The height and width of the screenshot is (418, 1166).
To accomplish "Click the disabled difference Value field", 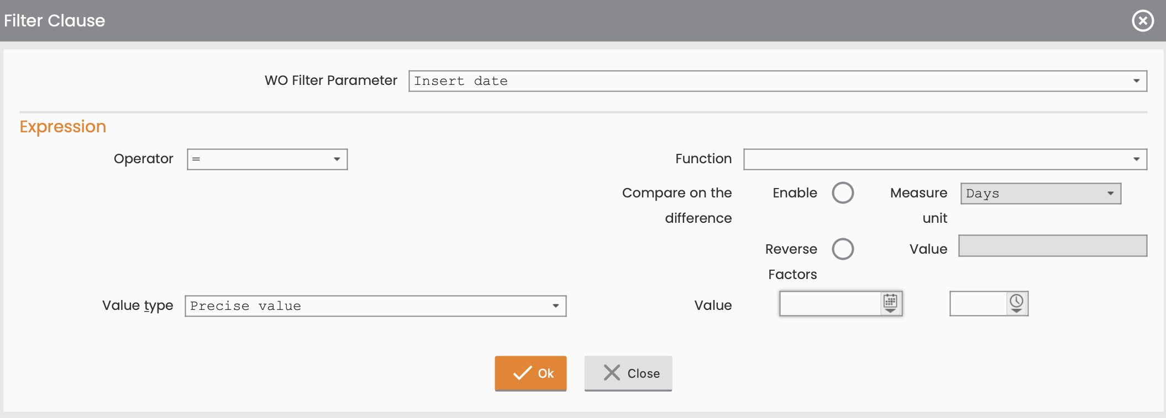I will tap(1053, 246).
